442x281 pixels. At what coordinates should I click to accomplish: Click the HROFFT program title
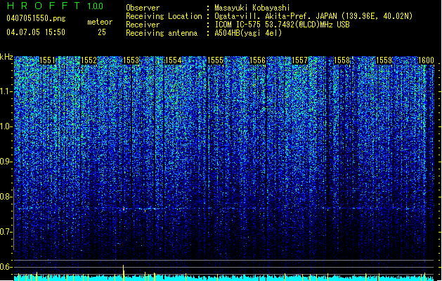tap(44, 6)
